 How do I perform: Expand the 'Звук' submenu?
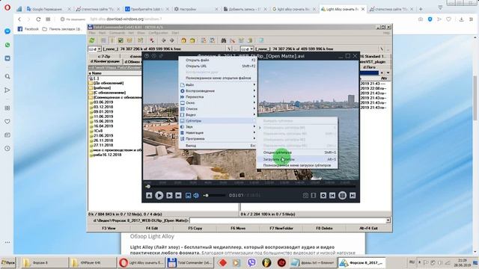[x=218, y=126]
